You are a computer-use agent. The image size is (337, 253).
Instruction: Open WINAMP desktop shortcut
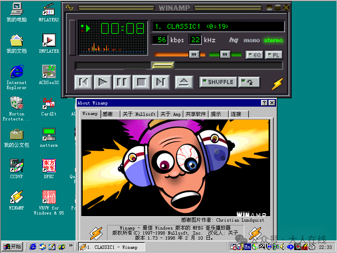click(x=16, y=200)
